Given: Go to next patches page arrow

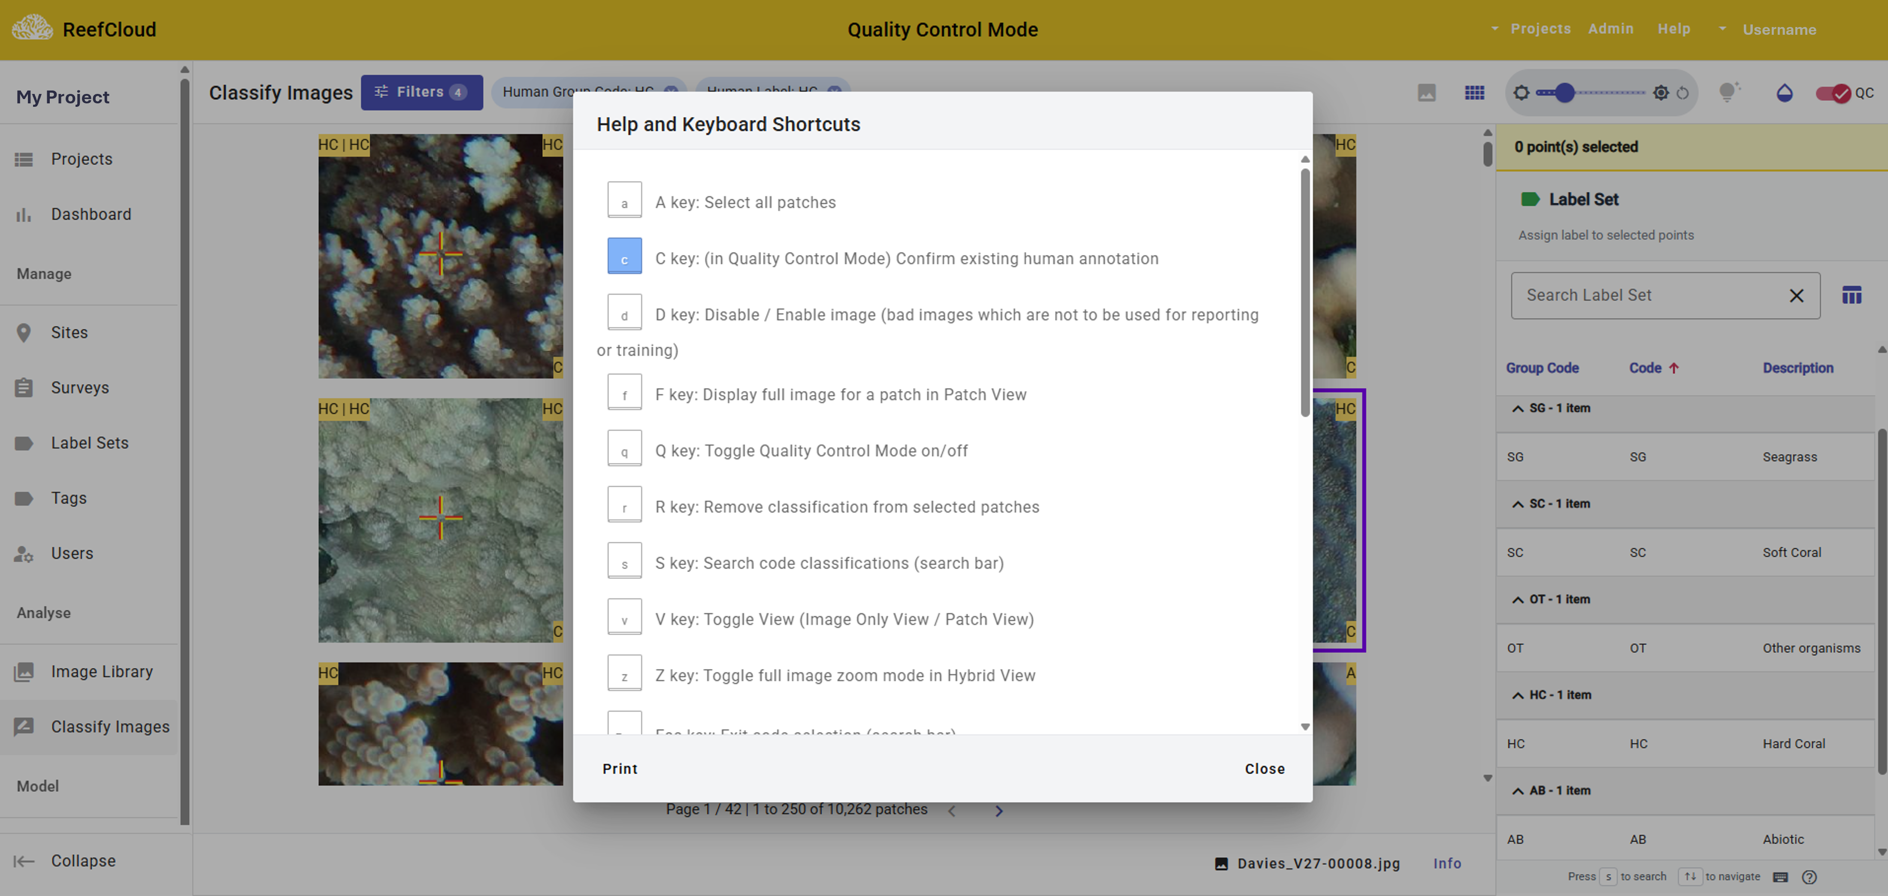Looking at the screenshot, I should click(998, 810).
